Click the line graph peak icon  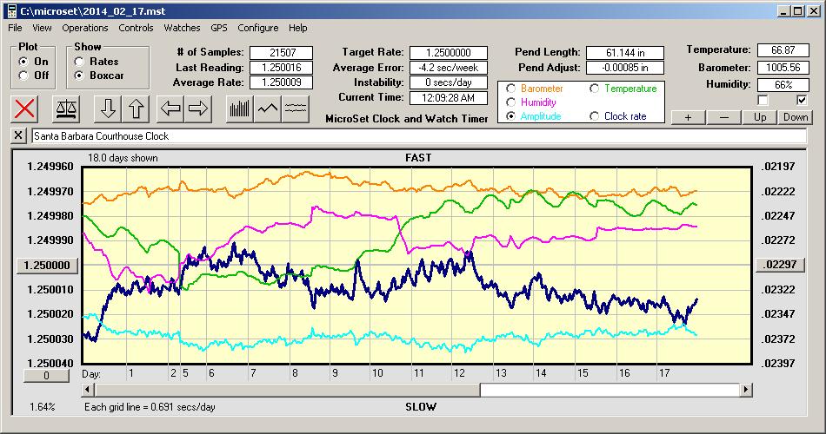[268, 108]
